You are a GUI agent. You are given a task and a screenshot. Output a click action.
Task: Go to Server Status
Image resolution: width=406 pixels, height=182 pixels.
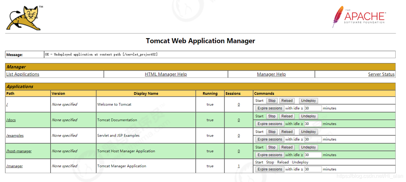(381, 74)
